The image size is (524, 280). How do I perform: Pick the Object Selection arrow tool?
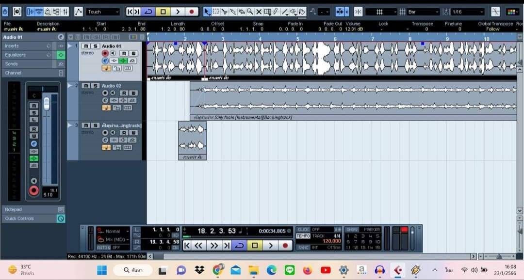tap(207, 12)
